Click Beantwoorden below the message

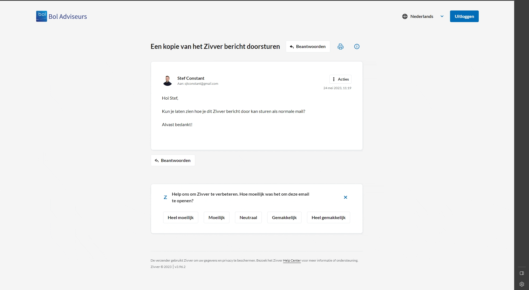tap(173, 160)
